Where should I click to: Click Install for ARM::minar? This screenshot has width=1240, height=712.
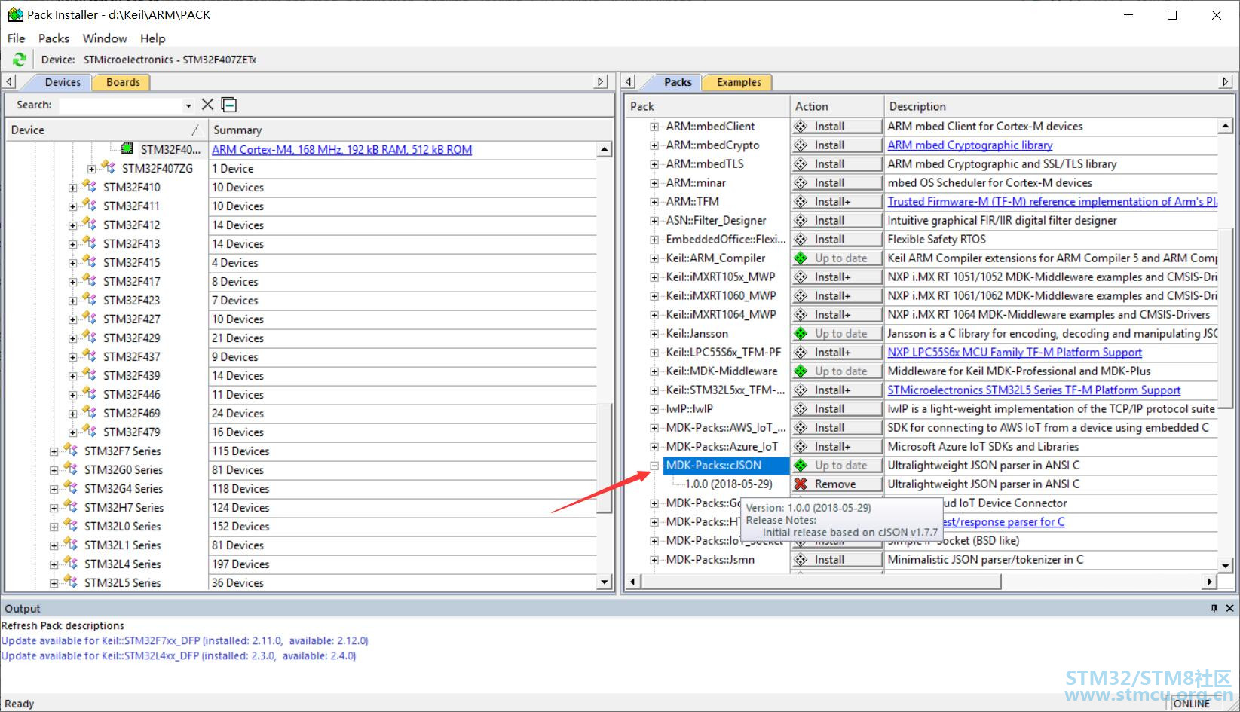tap(837, 183)
